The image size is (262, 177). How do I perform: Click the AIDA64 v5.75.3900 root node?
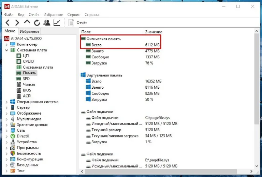pyautogui.click(x=26, y=39)
